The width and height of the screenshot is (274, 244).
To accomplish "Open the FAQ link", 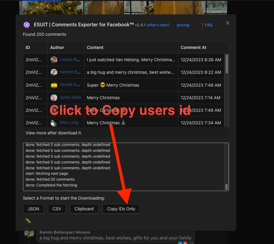I will (207, 25).
